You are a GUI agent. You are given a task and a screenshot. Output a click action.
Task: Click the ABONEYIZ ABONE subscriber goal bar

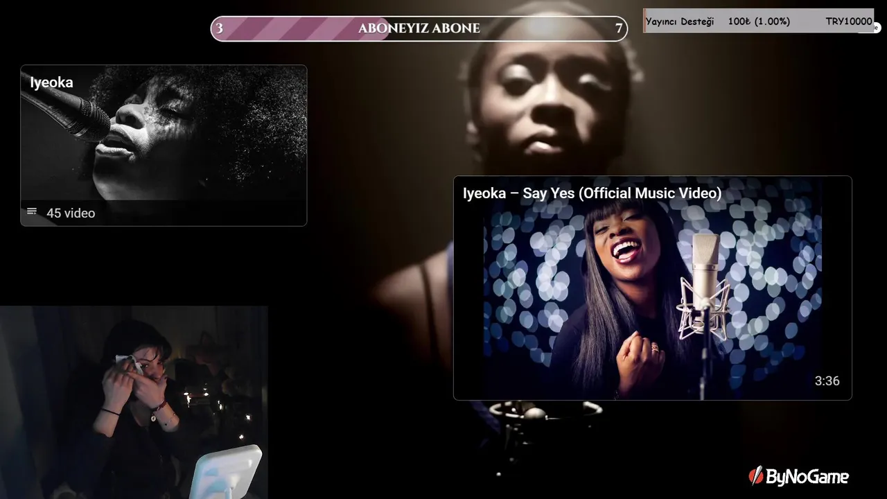419,28
